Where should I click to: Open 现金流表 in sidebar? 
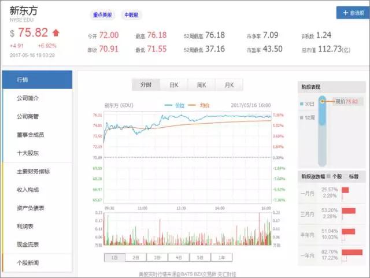tap(37, 244)
